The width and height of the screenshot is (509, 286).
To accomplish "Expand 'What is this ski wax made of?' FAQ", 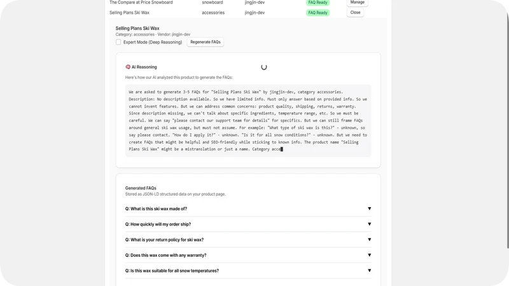I will coord(248,209).
